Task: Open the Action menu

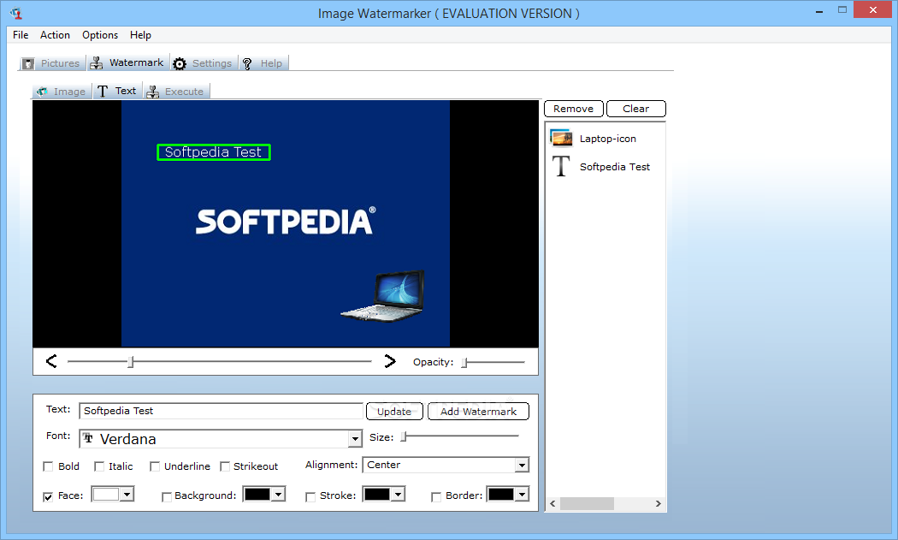Action: 55,35
